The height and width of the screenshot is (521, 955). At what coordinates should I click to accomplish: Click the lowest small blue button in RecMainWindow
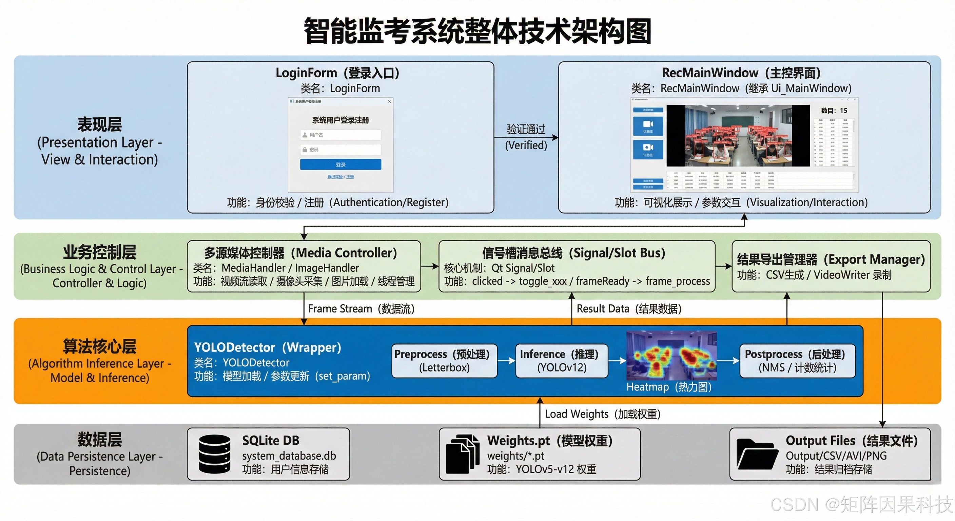tap(648, 187)
